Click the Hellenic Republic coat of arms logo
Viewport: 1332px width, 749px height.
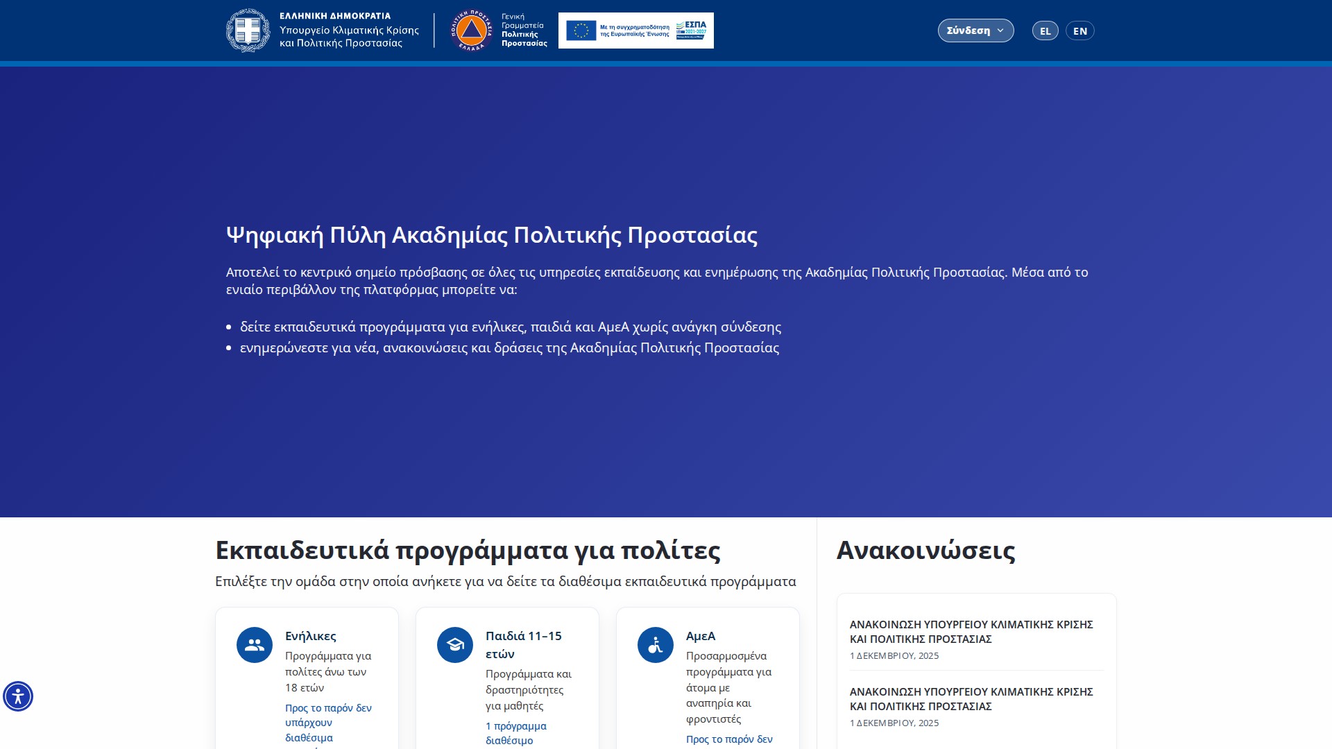248,31
